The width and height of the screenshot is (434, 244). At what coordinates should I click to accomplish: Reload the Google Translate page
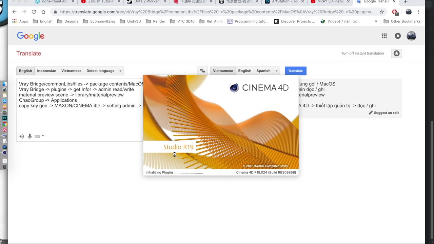(x=34, y=12)
